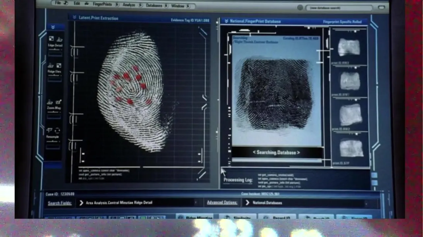Click the Evidence Tag ID text
423x237 pixels.
click(x=190, y=20)
